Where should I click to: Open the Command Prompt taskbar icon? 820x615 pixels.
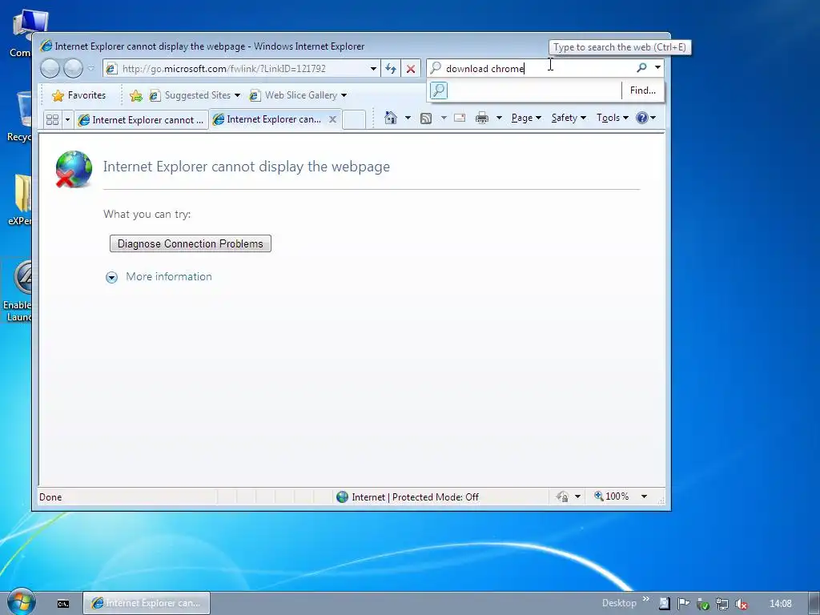(x=63, y=604)
